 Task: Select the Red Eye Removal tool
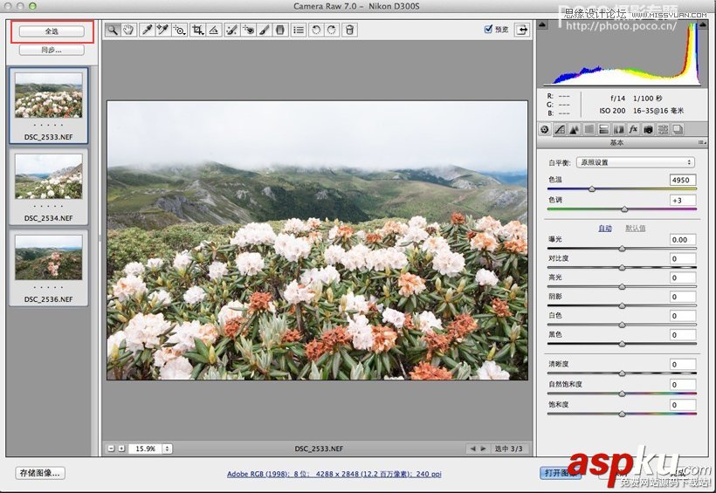248,31
